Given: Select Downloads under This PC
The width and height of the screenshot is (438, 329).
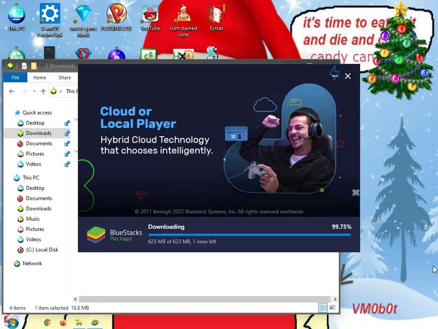Looking at the screenshot, I should (x=38, y=209).
